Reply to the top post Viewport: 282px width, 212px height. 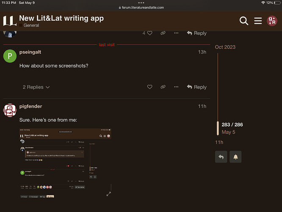tap(197, 33)
